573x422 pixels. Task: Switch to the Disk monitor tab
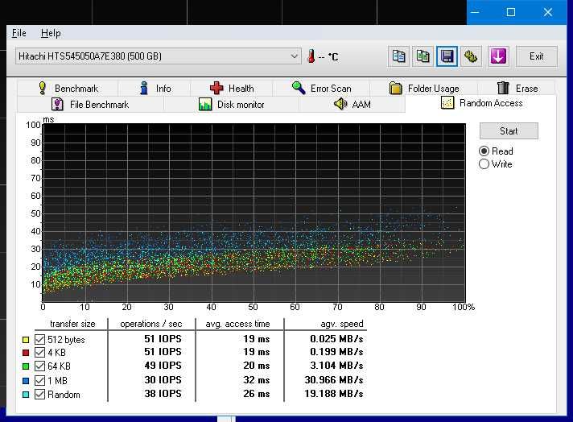(x=231, y=104)
